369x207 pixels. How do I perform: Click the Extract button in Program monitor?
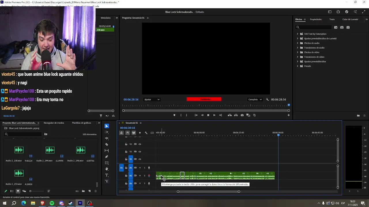(236, 115)
